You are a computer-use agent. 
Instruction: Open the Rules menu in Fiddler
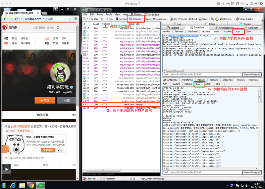(100, 15)
